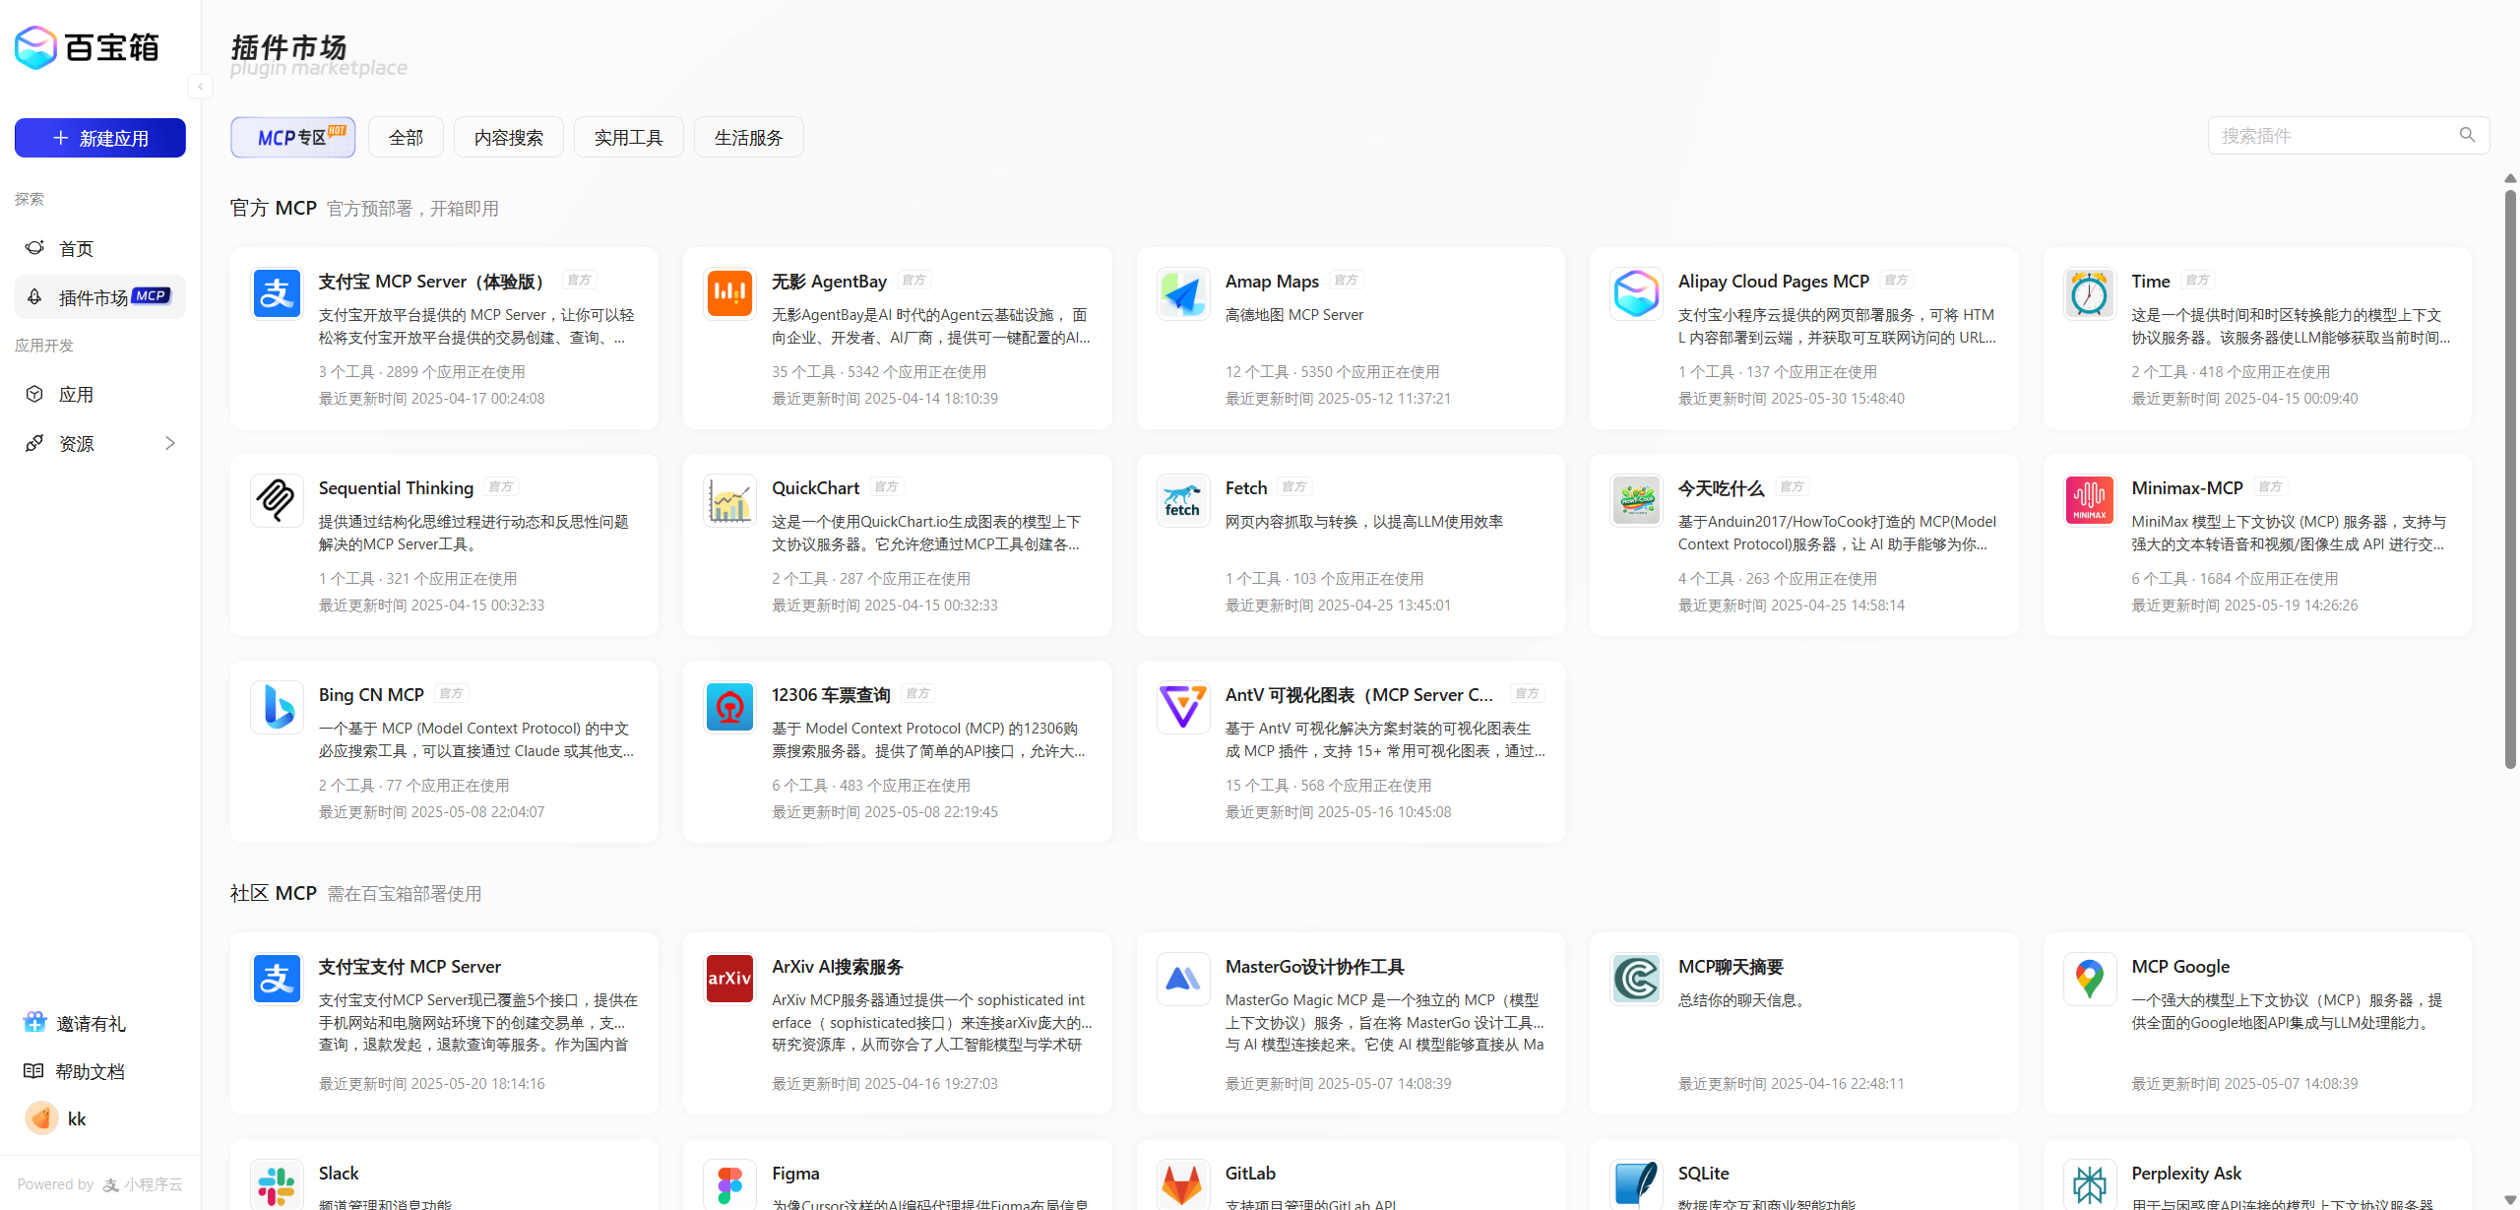Click the Sequential Thinking spiral icon
The width and height of the screenshot is (2520, 1210).
click(x=277, y=500)
